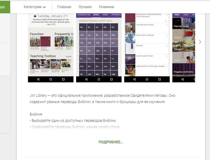Click the English label beside Teaching Toolbox
The width and height of the screenshot is (210, 160).
[x=69, y=56]
